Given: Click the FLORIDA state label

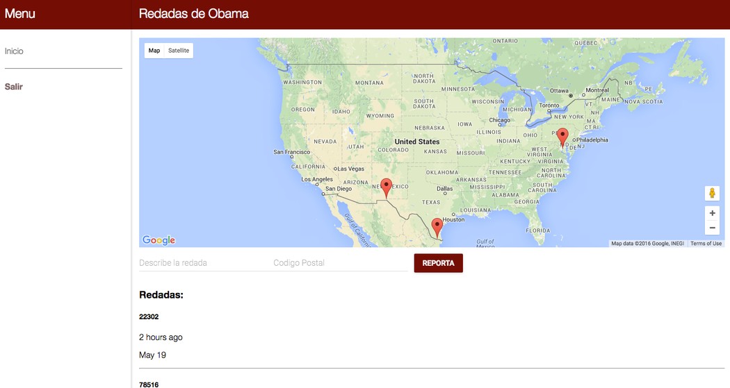Looking at the screenshot, I should [537, 230].
